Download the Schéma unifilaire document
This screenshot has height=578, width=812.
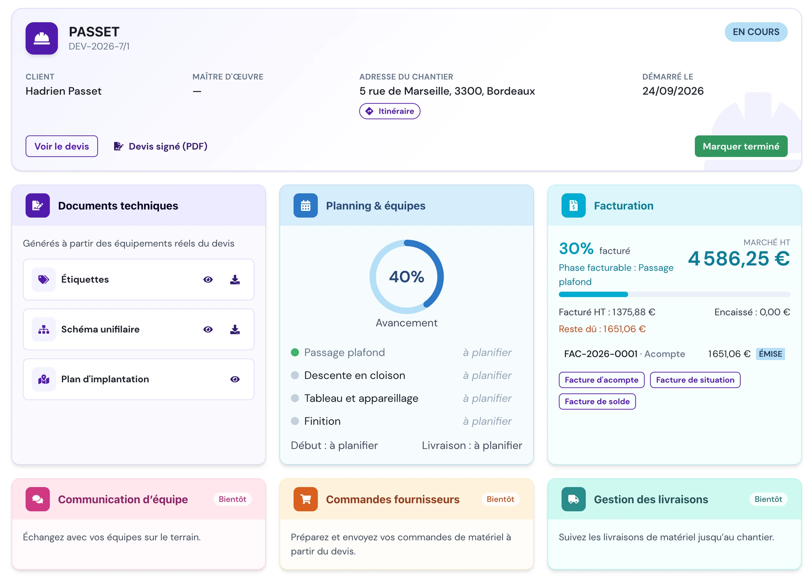pyautogui.click(x=235, y=329)
